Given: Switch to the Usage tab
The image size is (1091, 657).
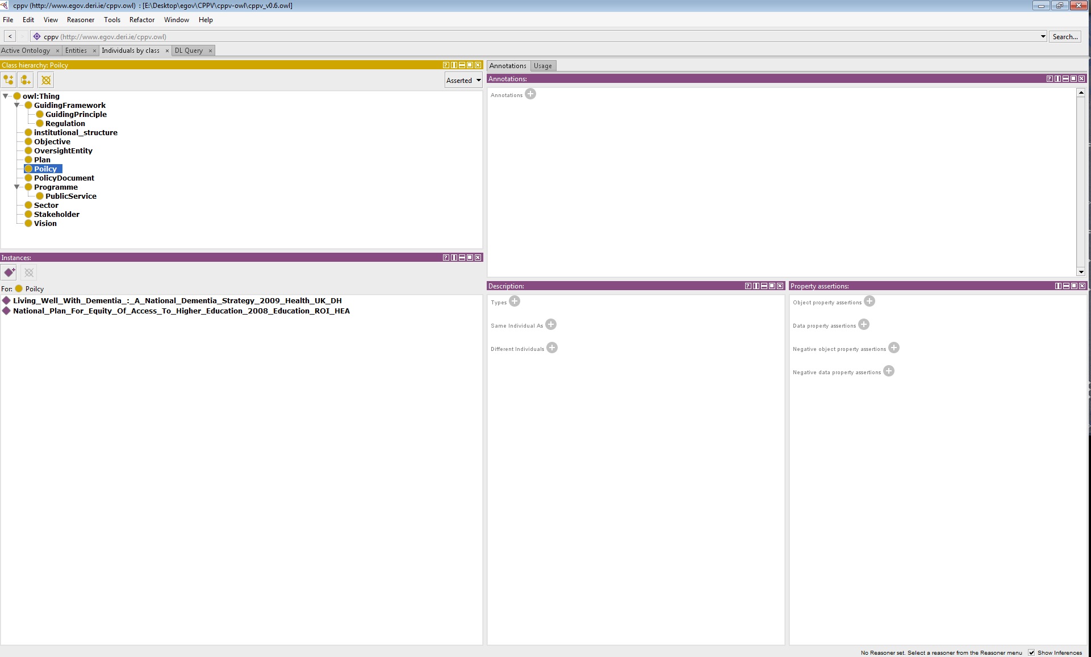Looking at the screenshot, I should click(x=542, y=66).
